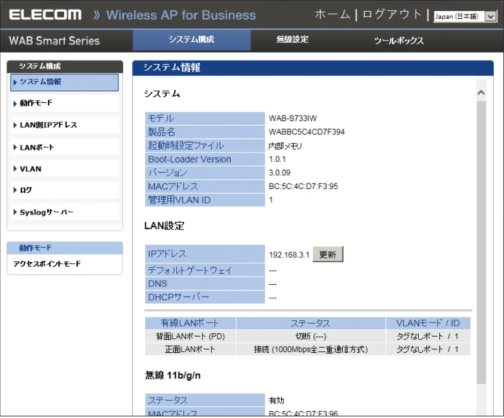Click the 接続 (1000Mbps全二重通信方式) status cell

pos(311,349)
